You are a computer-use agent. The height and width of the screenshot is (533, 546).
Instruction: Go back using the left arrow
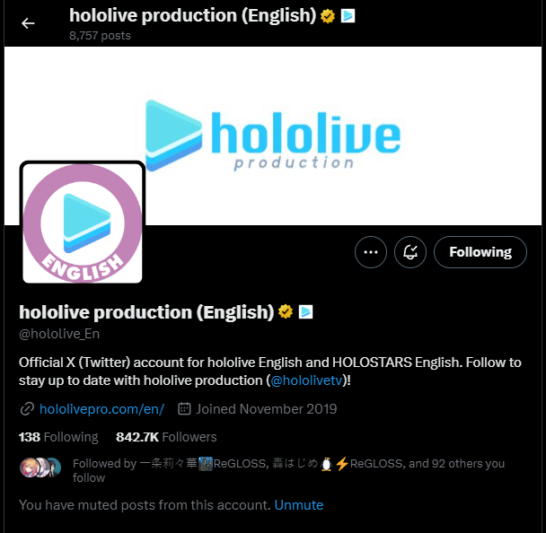(x=28, y=23)
